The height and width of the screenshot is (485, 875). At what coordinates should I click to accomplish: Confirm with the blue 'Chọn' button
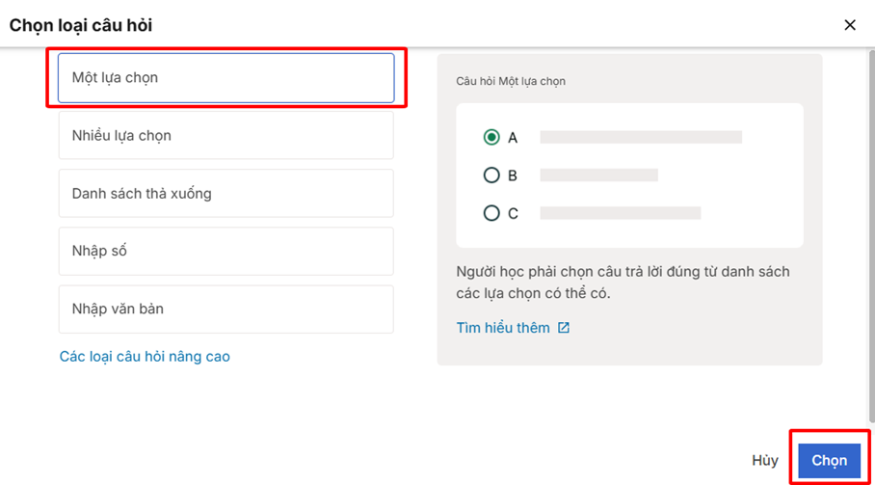(829, 461)
